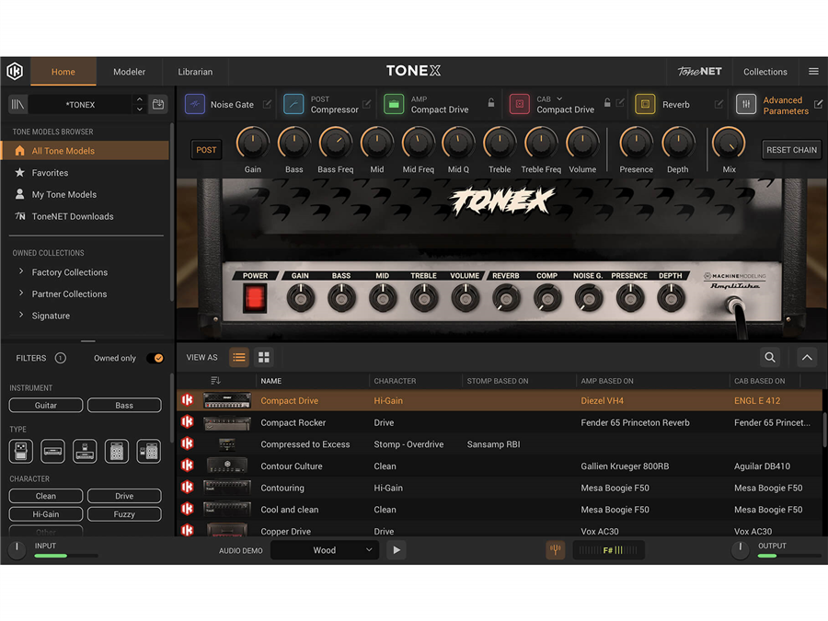The height and width of the screenshot is (621, 828).
Task: Open the Wood audio demo dropdown
Action: click(x=325, y=550)
